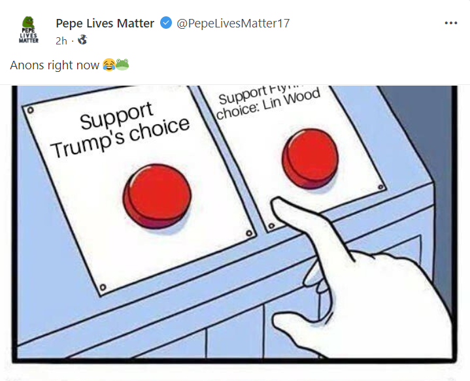Click the "choice: Lin Wood" label text
This screenshot has width=470, height=381.
[268, 105]
